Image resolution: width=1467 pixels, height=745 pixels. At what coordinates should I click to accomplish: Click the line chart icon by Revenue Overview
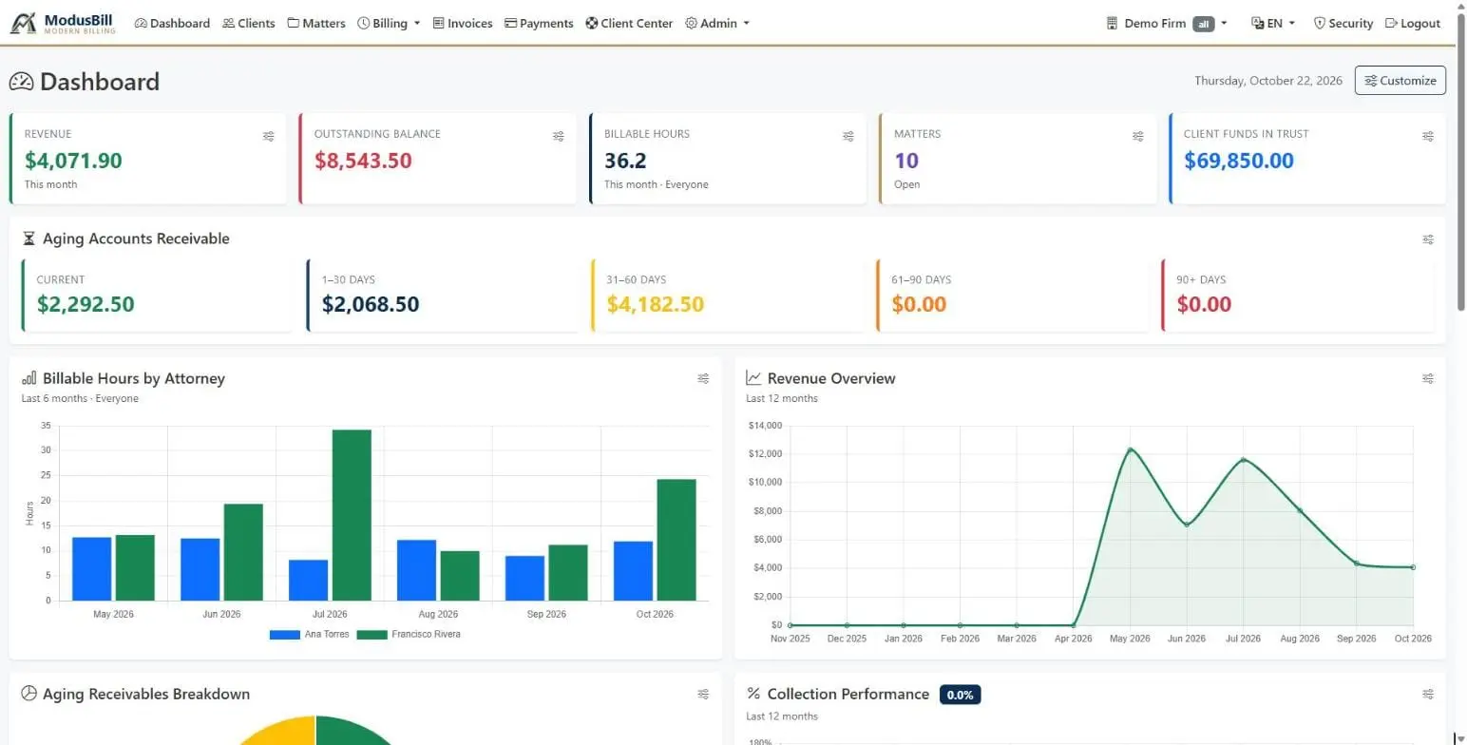(x=754, y=378)
